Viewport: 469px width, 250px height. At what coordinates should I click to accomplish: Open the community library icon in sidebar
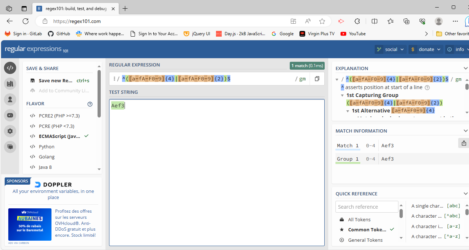pos(10,84)
